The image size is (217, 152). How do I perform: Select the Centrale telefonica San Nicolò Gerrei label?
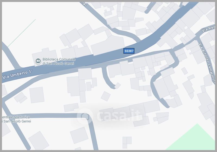tap(17, 119)
